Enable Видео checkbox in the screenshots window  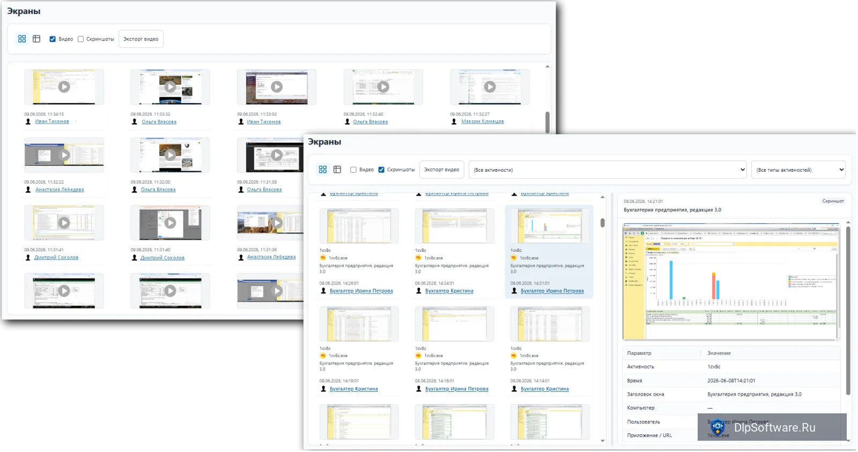click(x=353, y=170)
